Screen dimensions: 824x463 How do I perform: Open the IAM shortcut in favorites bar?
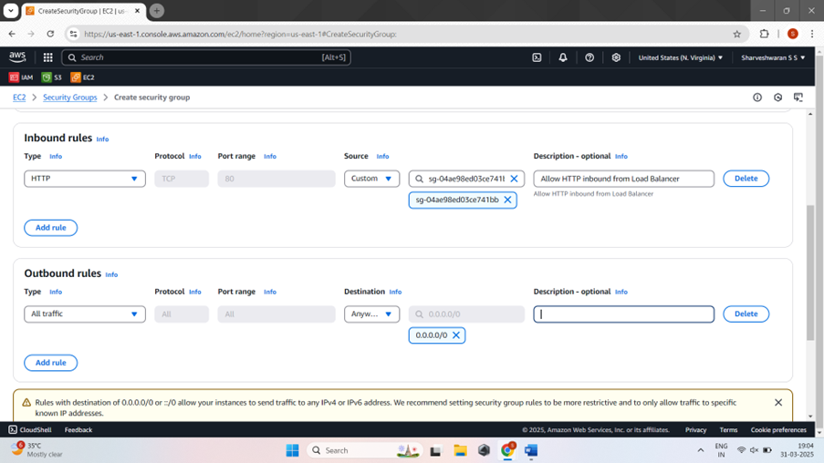click(21, 77)
